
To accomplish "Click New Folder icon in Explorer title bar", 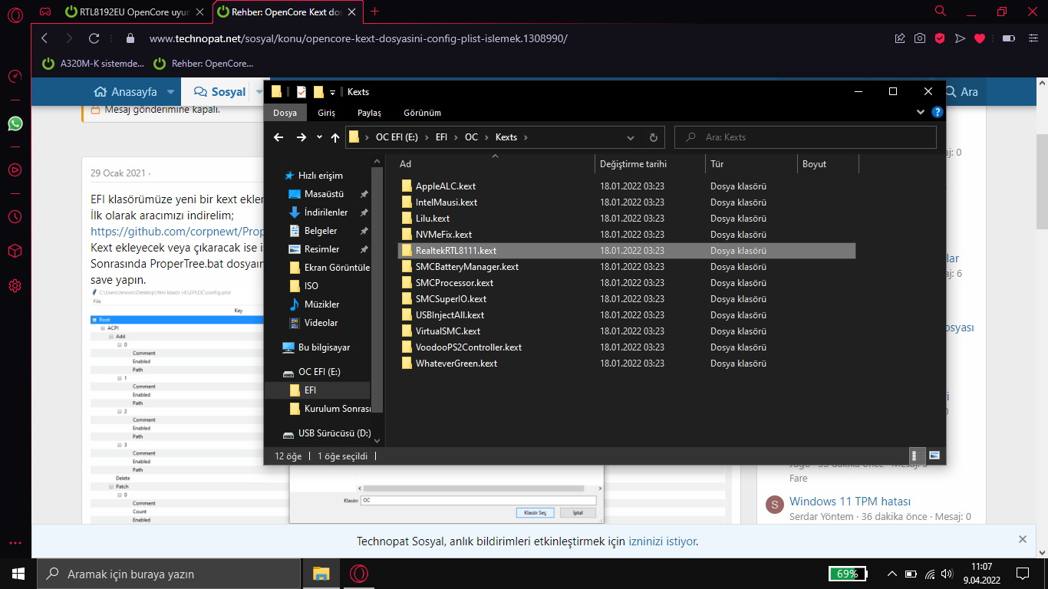I will 318,92.
